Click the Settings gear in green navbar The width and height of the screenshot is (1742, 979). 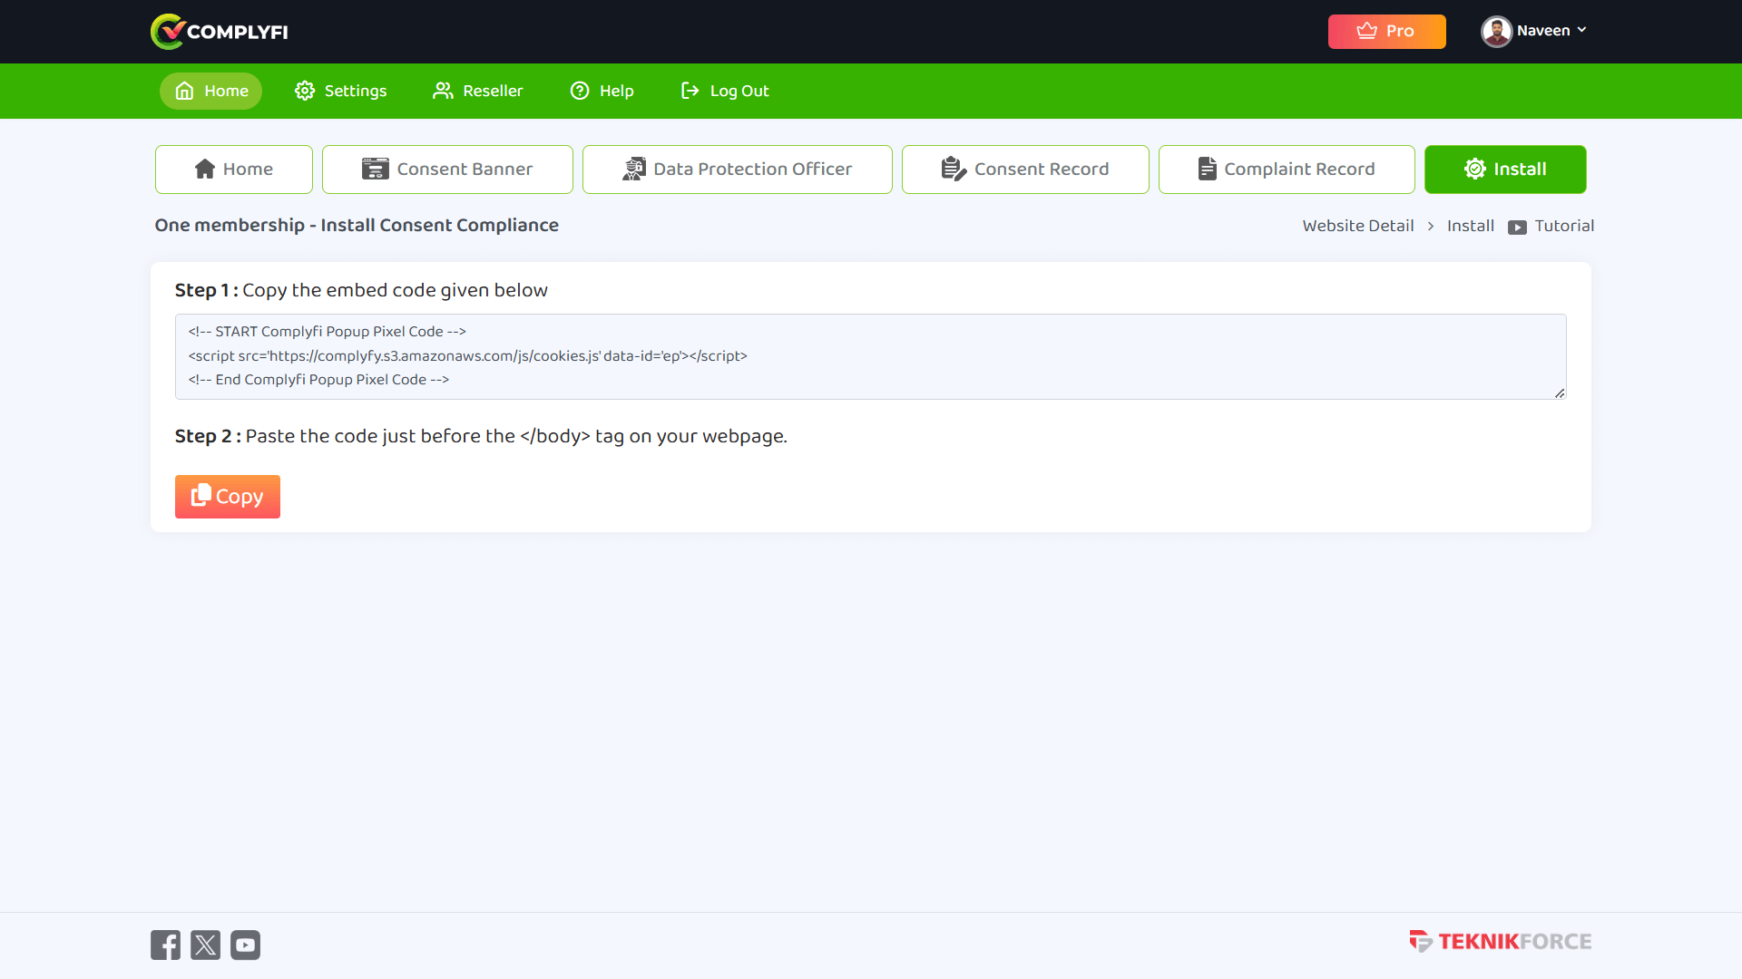point(305,91)
